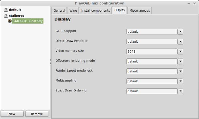Open Video memory size dropdown arrow
Viewport: 199px width, 119px height.
180,51
